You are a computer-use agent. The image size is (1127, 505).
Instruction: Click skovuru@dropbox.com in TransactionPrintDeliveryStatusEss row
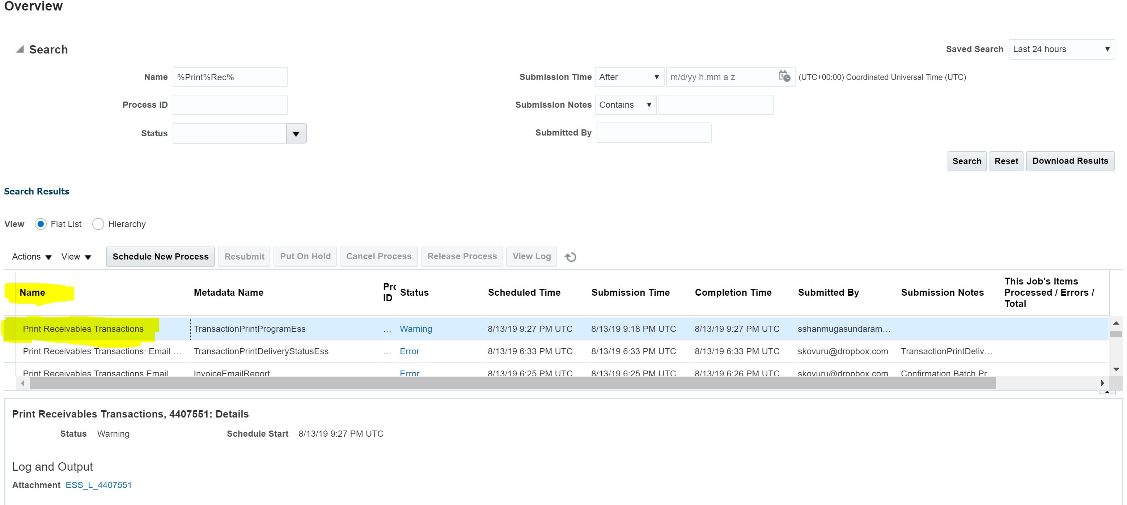(843, 351)
